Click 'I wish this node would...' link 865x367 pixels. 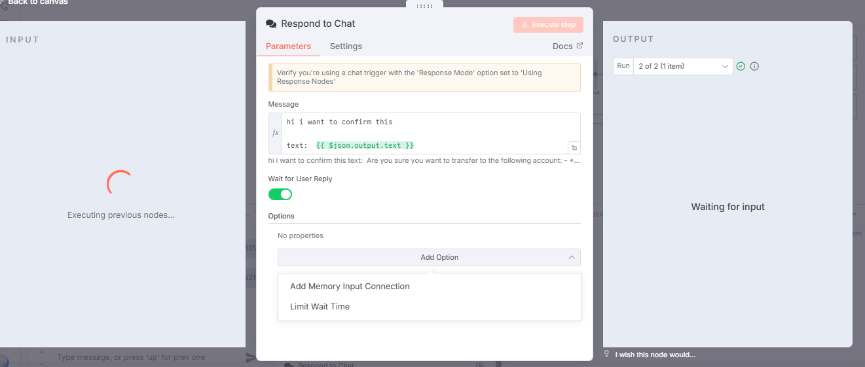coord(655,355)
